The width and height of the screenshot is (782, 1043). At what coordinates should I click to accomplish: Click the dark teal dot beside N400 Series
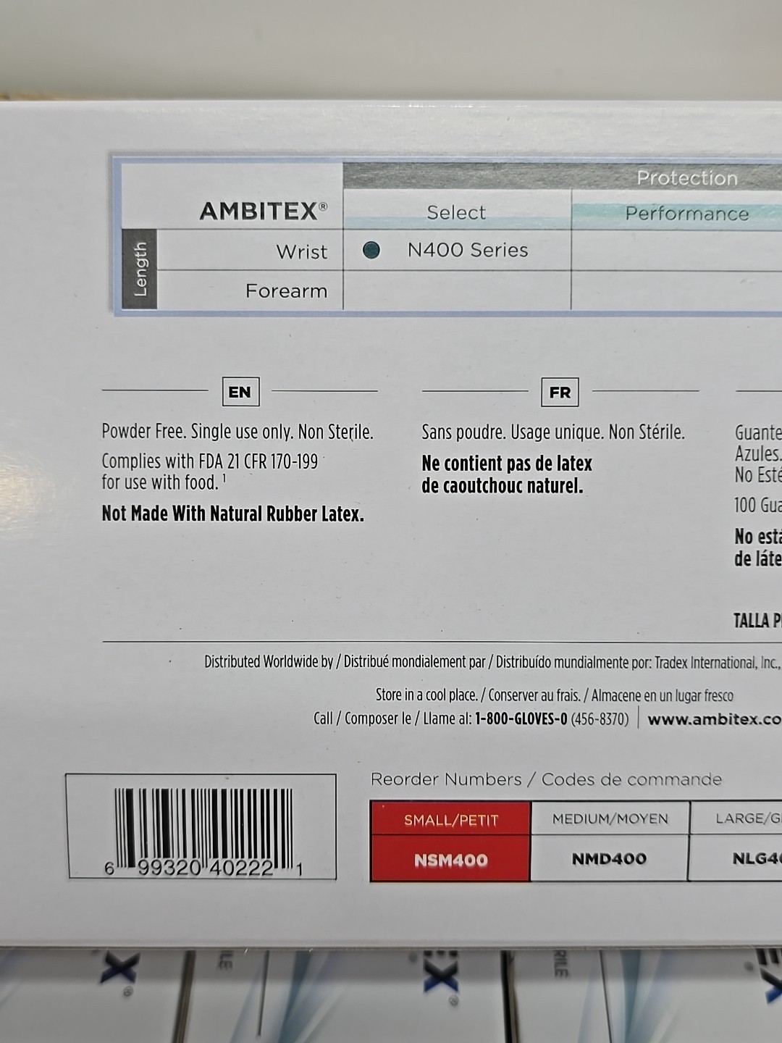tap(371, 250)
